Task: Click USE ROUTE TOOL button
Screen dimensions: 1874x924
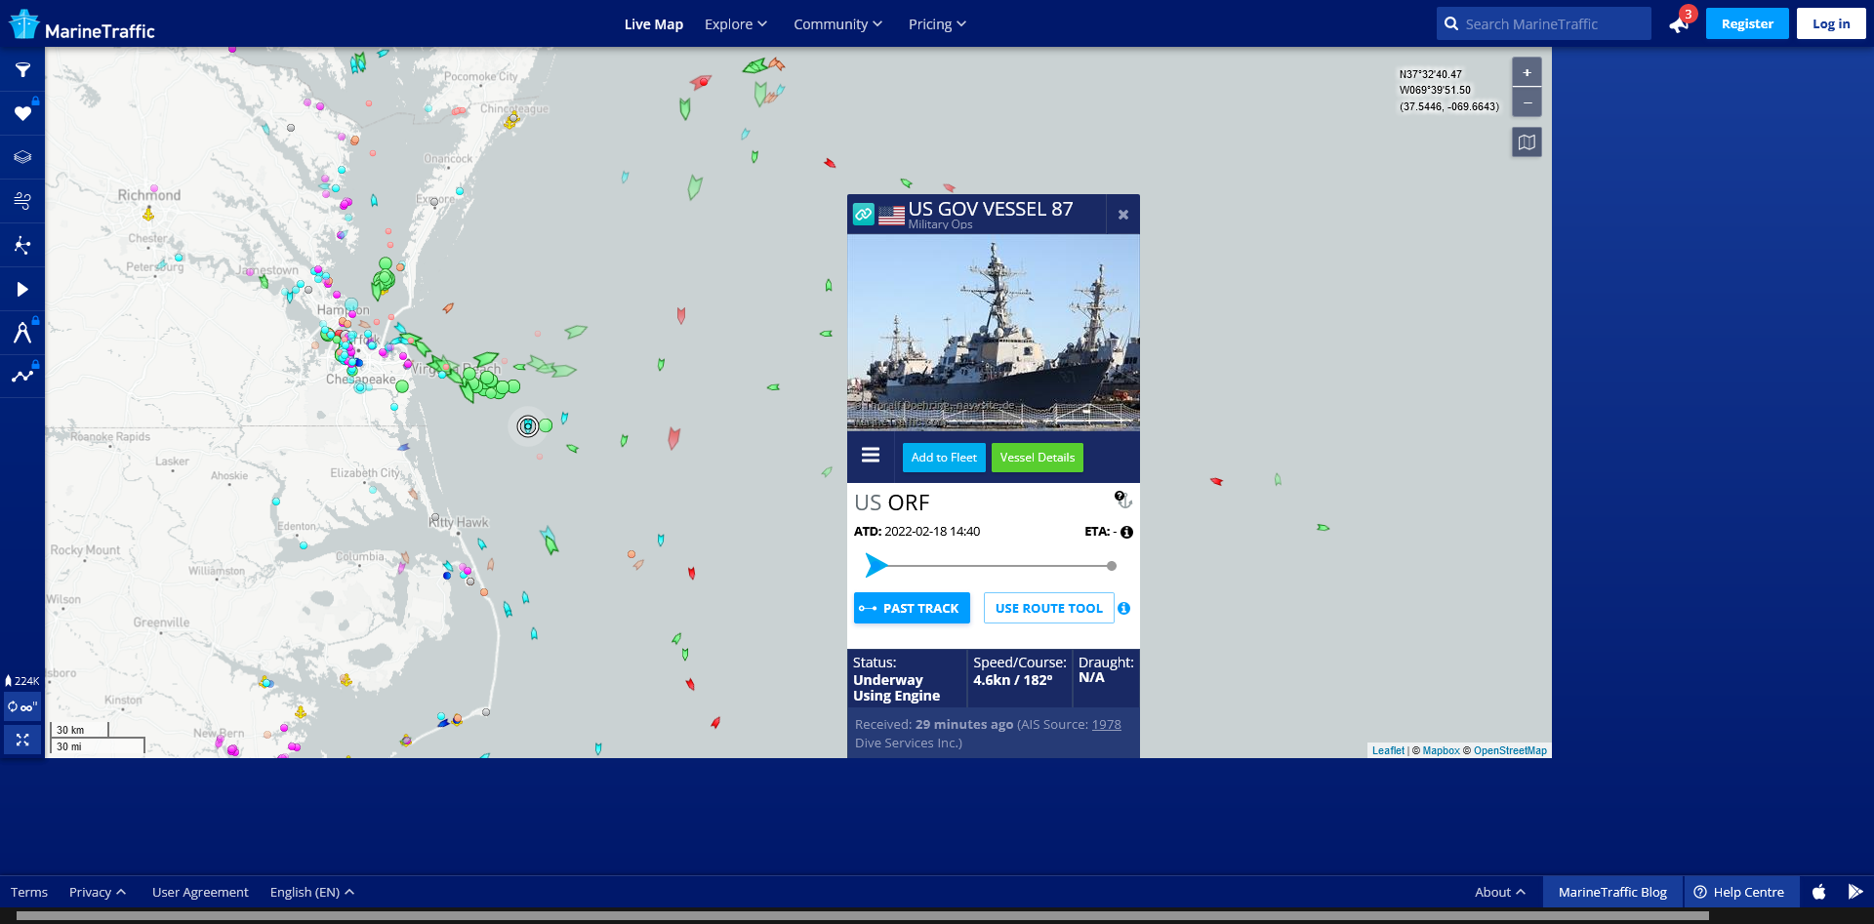Action: (x=1049, y=608)
